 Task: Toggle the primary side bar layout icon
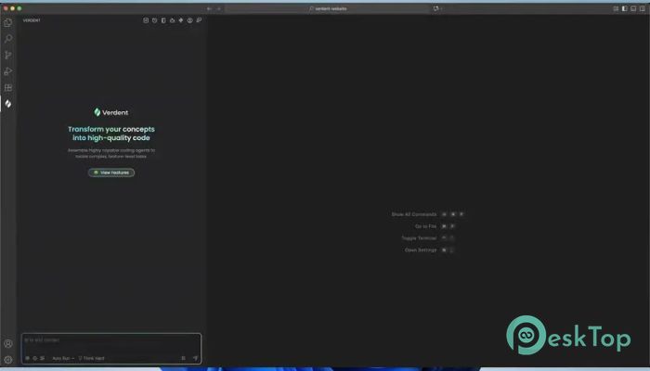(625, 8)
